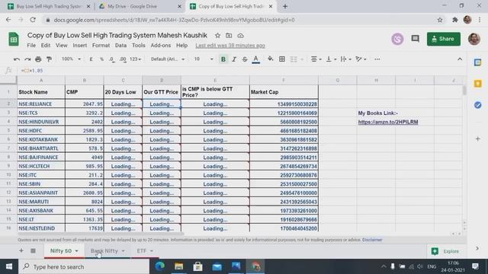Open the text color picker

(256, 59)
